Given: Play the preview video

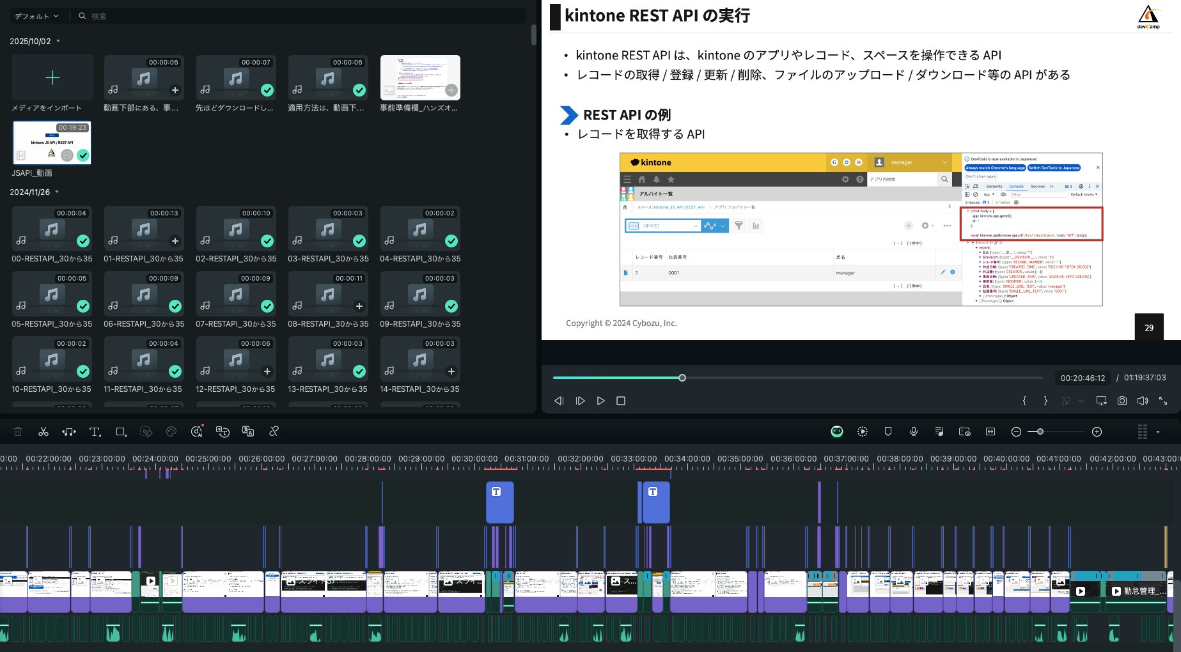Looking at the screenshot, I should (x=600, y=401).
